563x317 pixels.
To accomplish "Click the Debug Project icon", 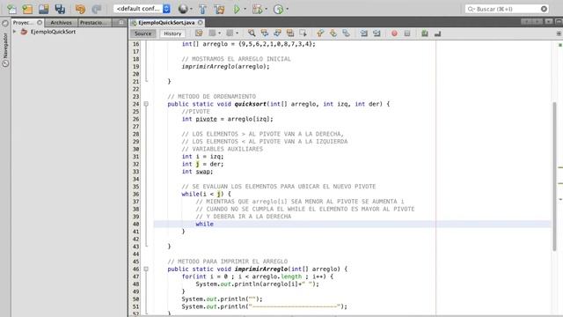I will pos(257,9).
